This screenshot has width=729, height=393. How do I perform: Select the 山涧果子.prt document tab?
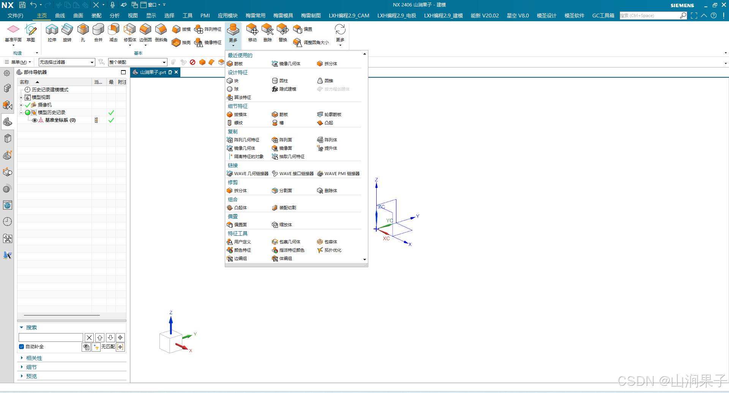(x=152, y=72)
